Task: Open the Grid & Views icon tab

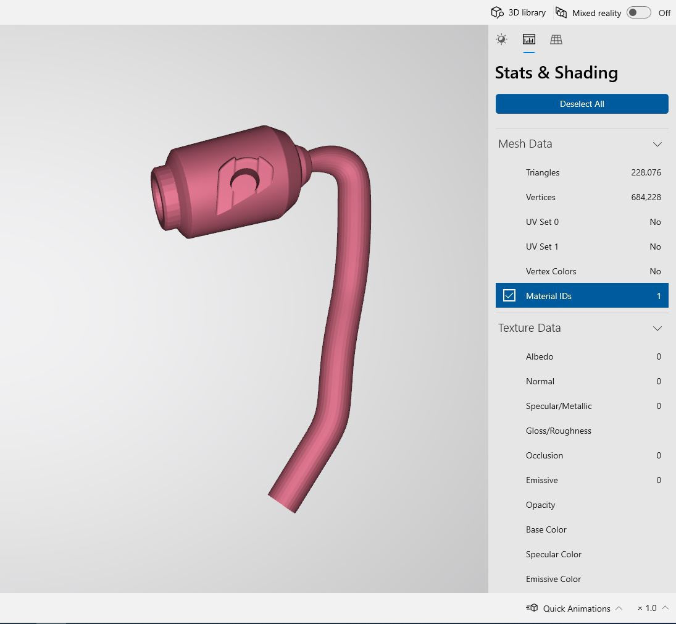Action: pos(556,40)
